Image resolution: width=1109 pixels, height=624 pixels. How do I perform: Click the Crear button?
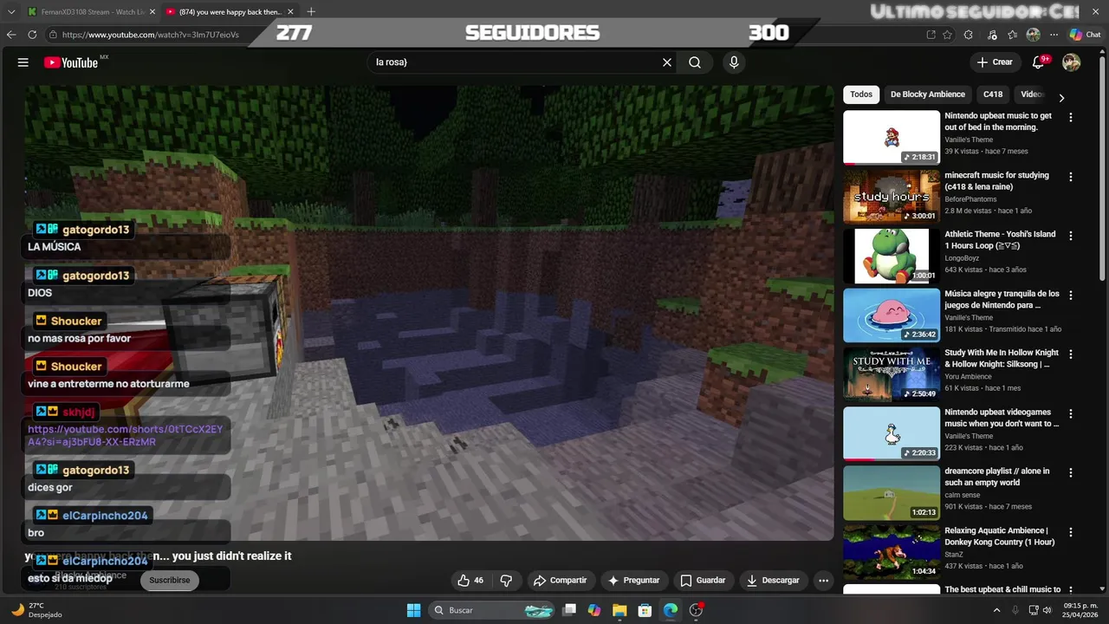995,62
